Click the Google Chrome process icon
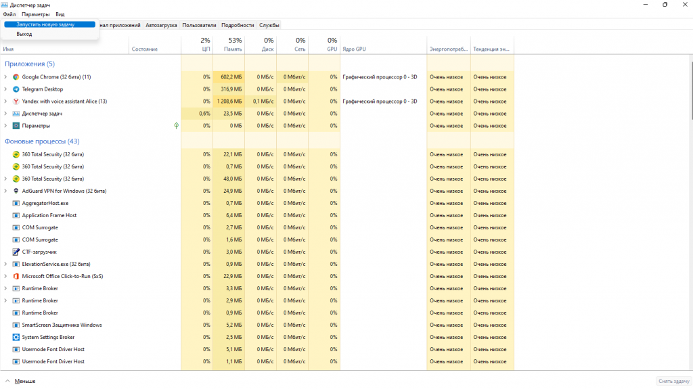Image resolution: width=693 pixels, height=389 pixels. (x=16, y=77)
